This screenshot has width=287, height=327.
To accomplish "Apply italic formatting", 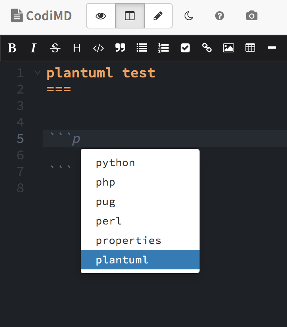I will coord(33,48).
